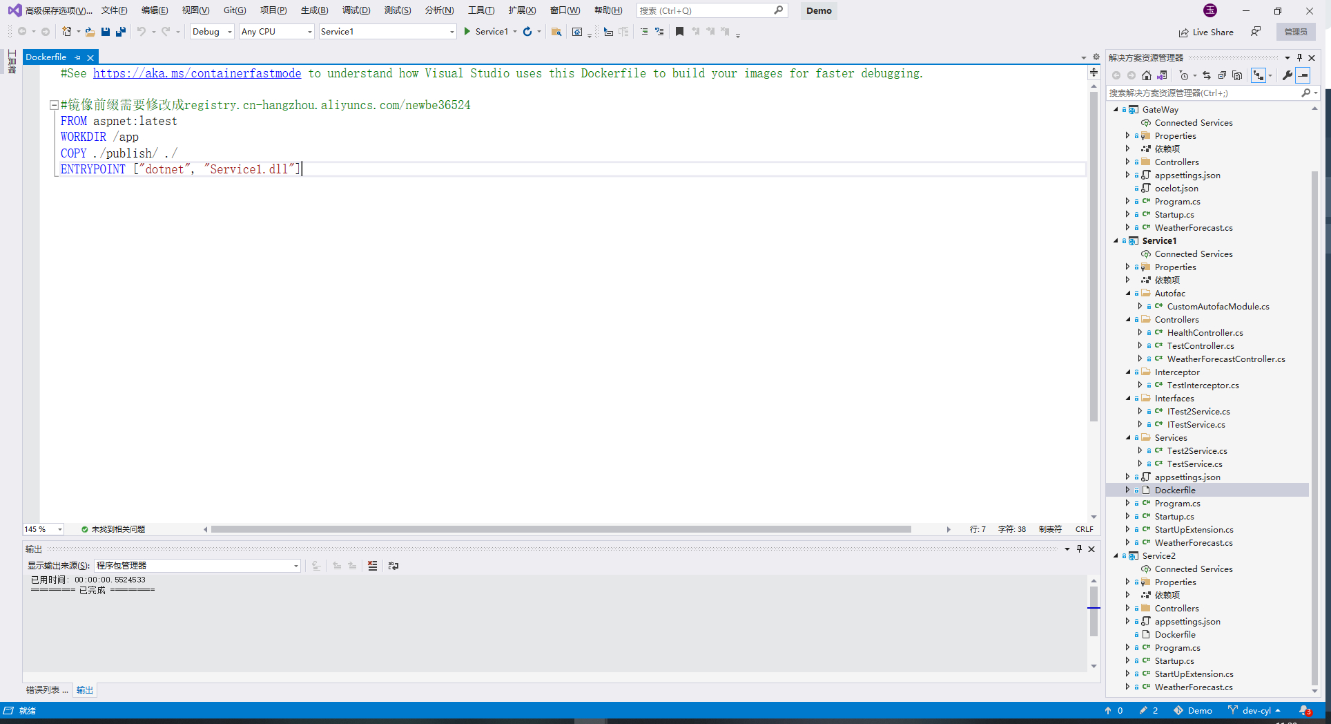Viewport: 1331px width, 724px height.
Task: Open the 文件(F) menu
Action: tap(114, 10)
